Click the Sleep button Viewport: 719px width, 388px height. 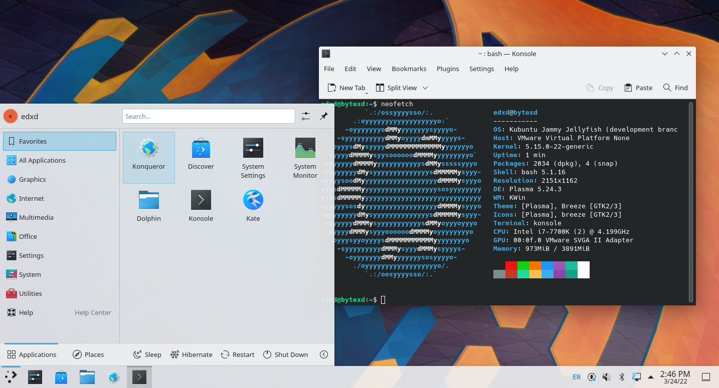pyautogui.click(x=147, y=354)
